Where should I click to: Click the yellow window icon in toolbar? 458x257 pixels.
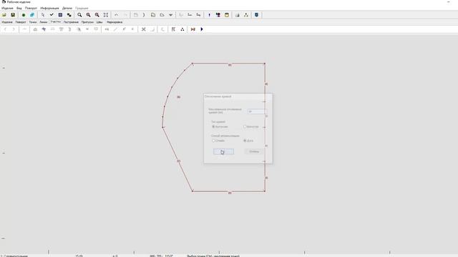click(227, 15)
